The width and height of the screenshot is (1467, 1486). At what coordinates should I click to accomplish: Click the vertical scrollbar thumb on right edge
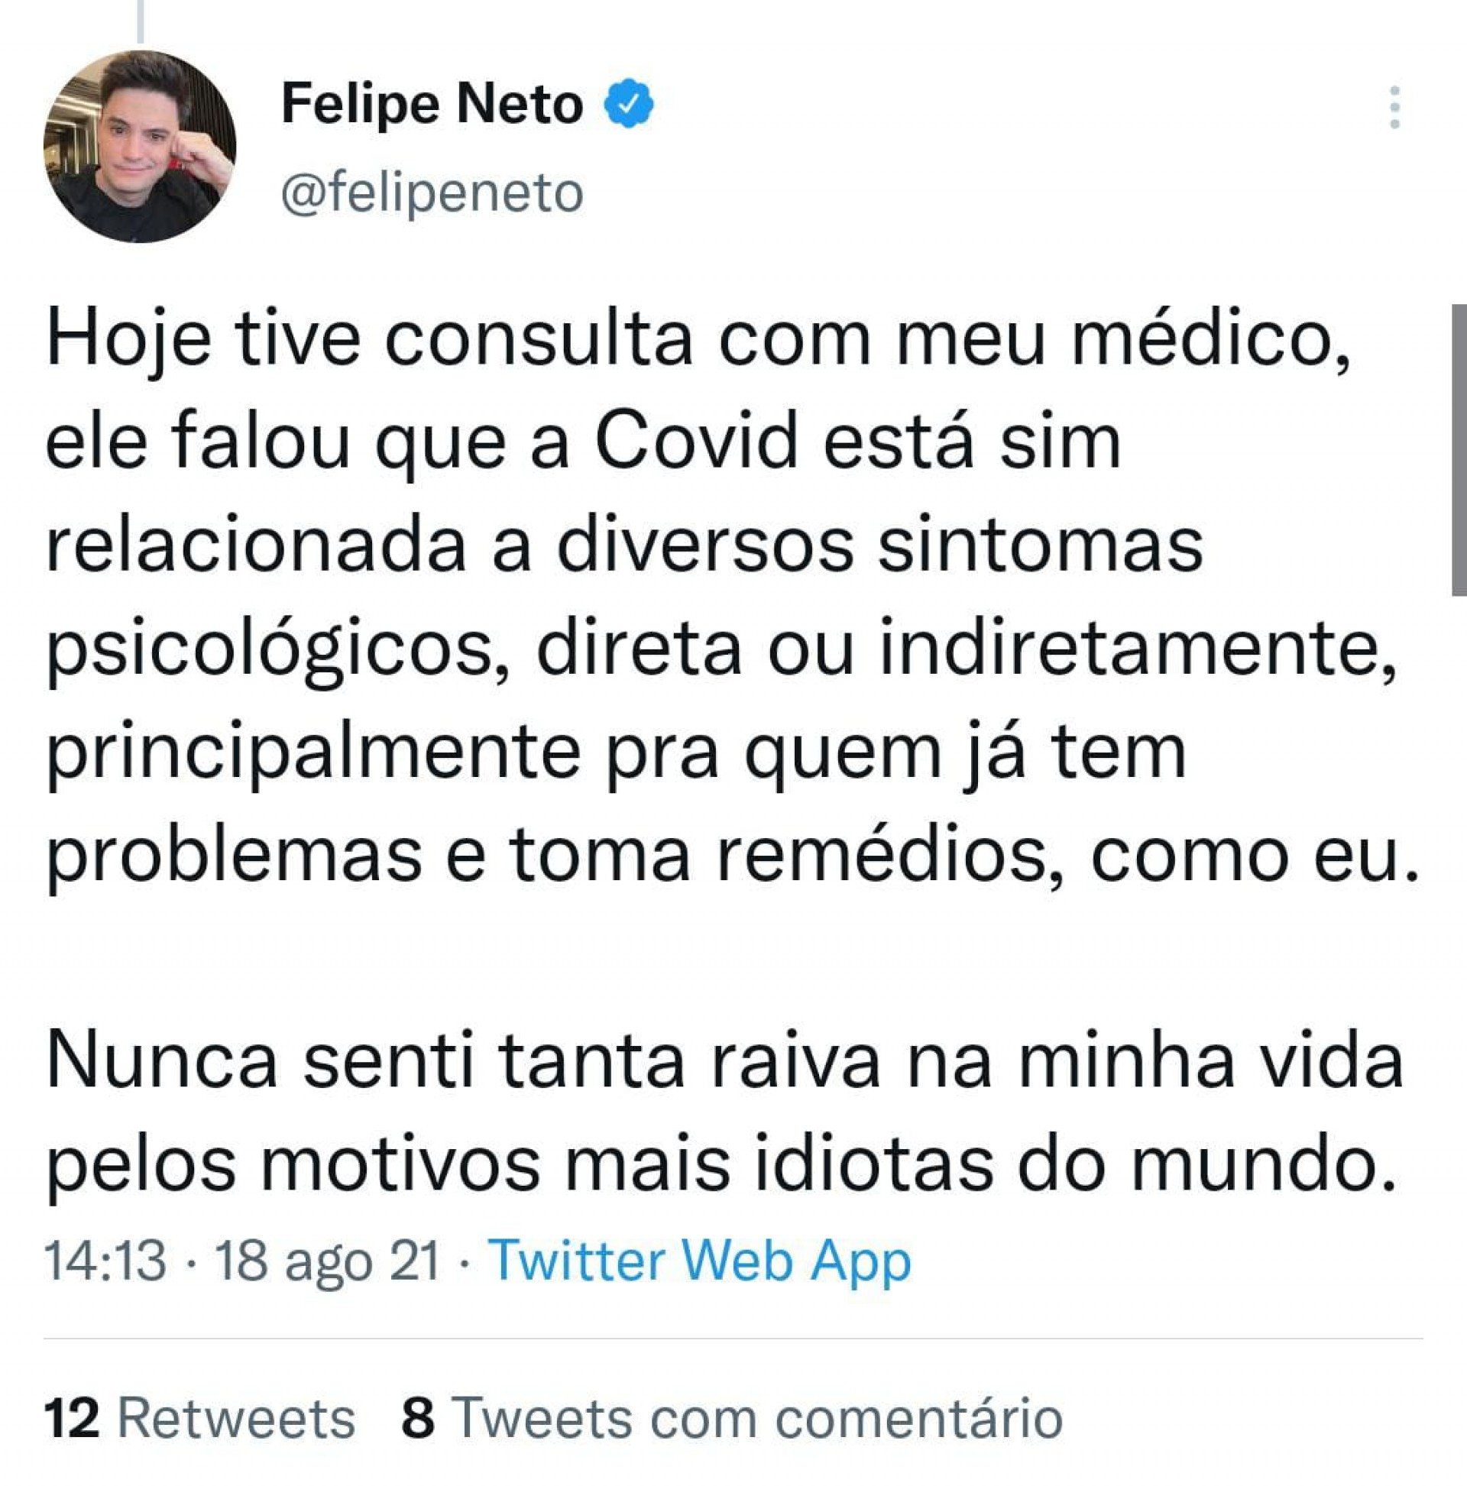click(x=1458, y=450)
